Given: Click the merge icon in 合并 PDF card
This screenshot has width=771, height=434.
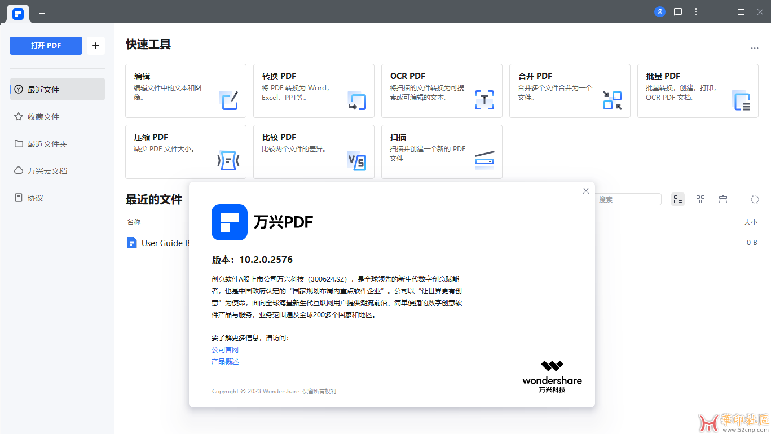Looking at the screenshot, I should pyautogui.click(x=613, y=100).
